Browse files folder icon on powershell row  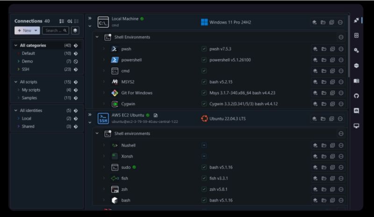[x=324, y=60]
